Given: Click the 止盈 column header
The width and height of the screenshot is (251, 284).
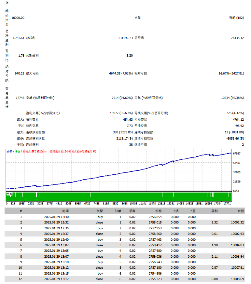Looking at the screenshot, I should (x=192, y=211).
